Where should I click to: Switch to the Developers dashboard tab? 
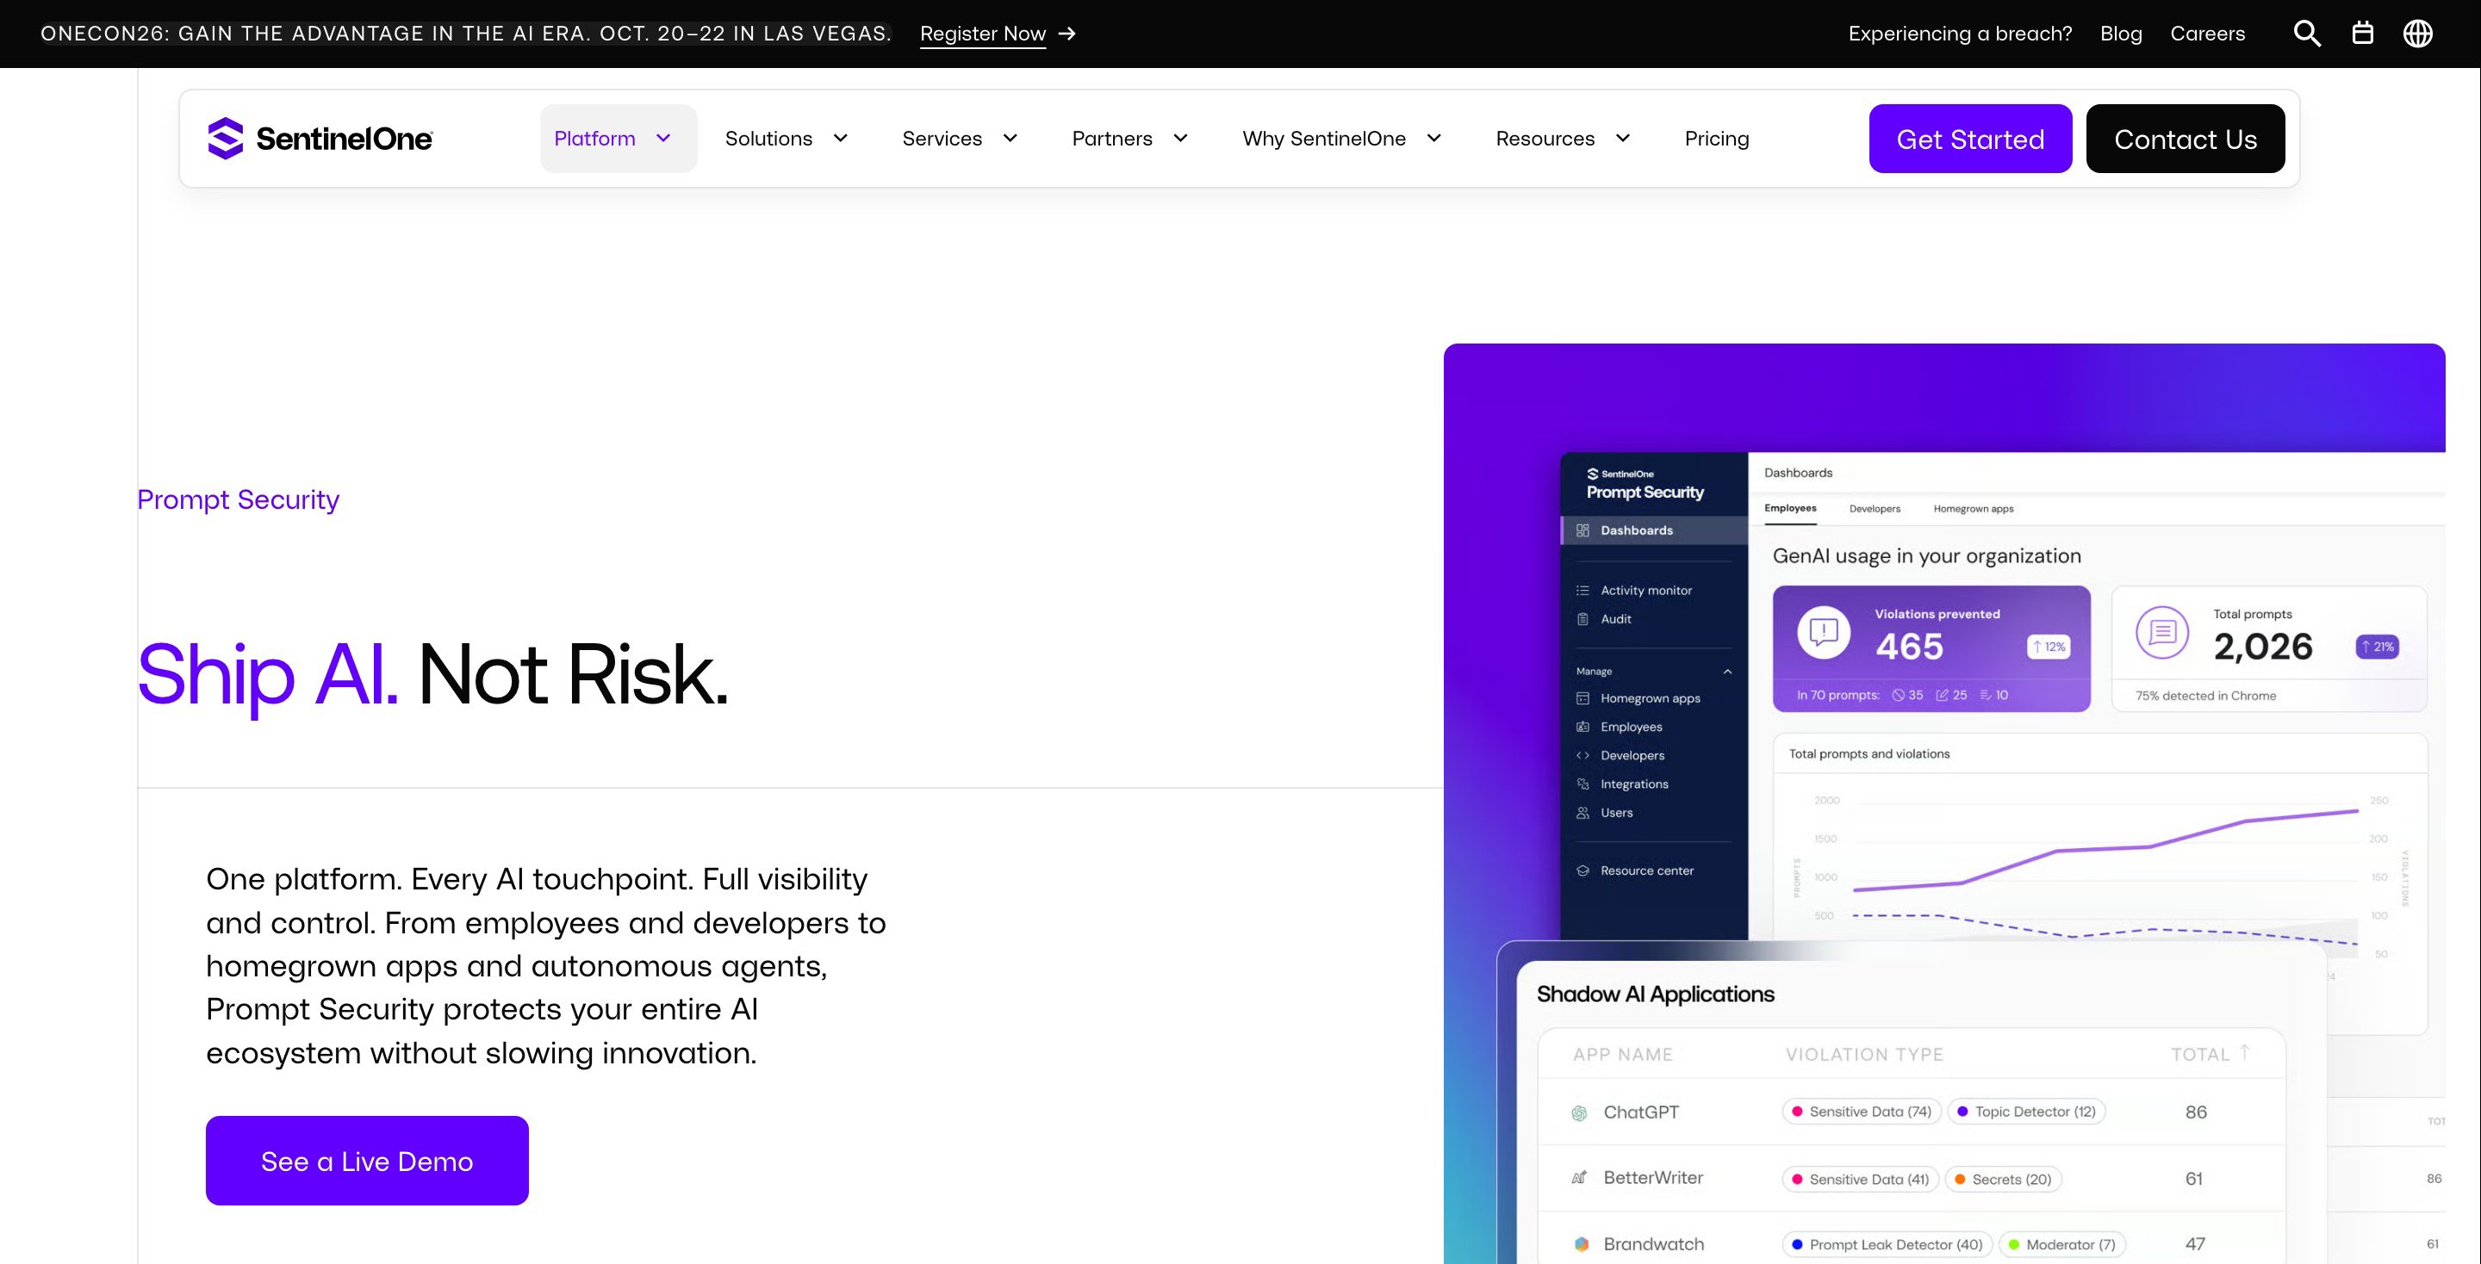1875,508
